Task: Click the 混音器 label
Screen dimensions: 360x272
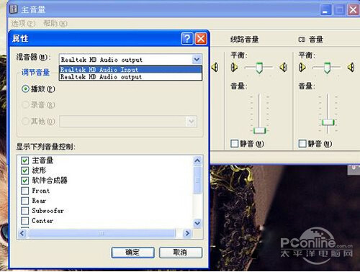Action: 33,57
